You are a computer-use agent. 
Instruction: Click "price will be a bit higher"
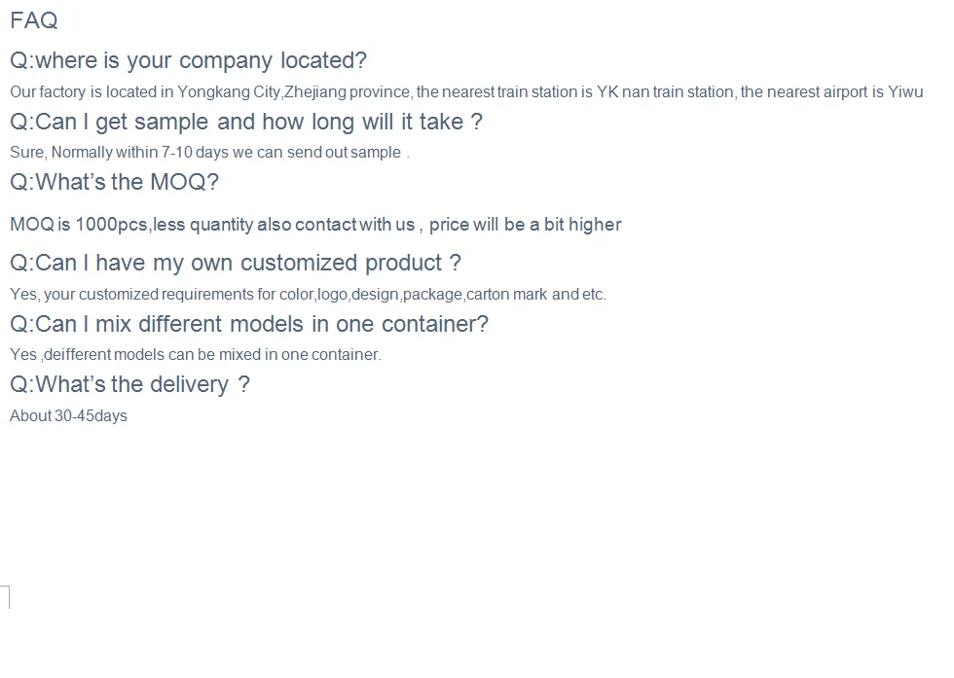pos(525,225)
